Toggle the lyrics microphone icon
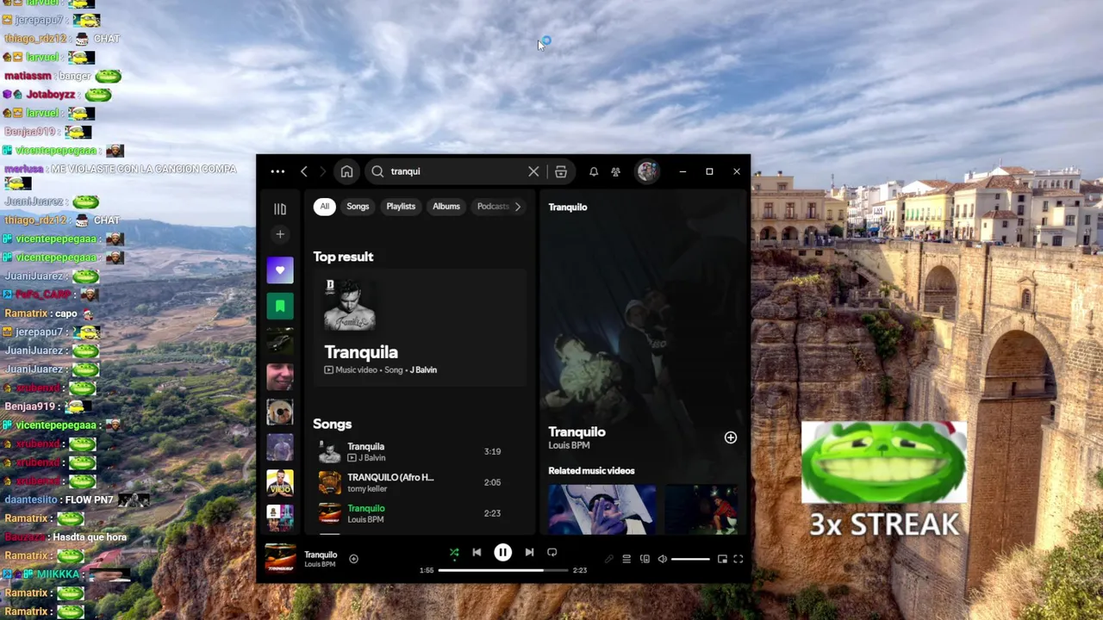 coord(608,560)
